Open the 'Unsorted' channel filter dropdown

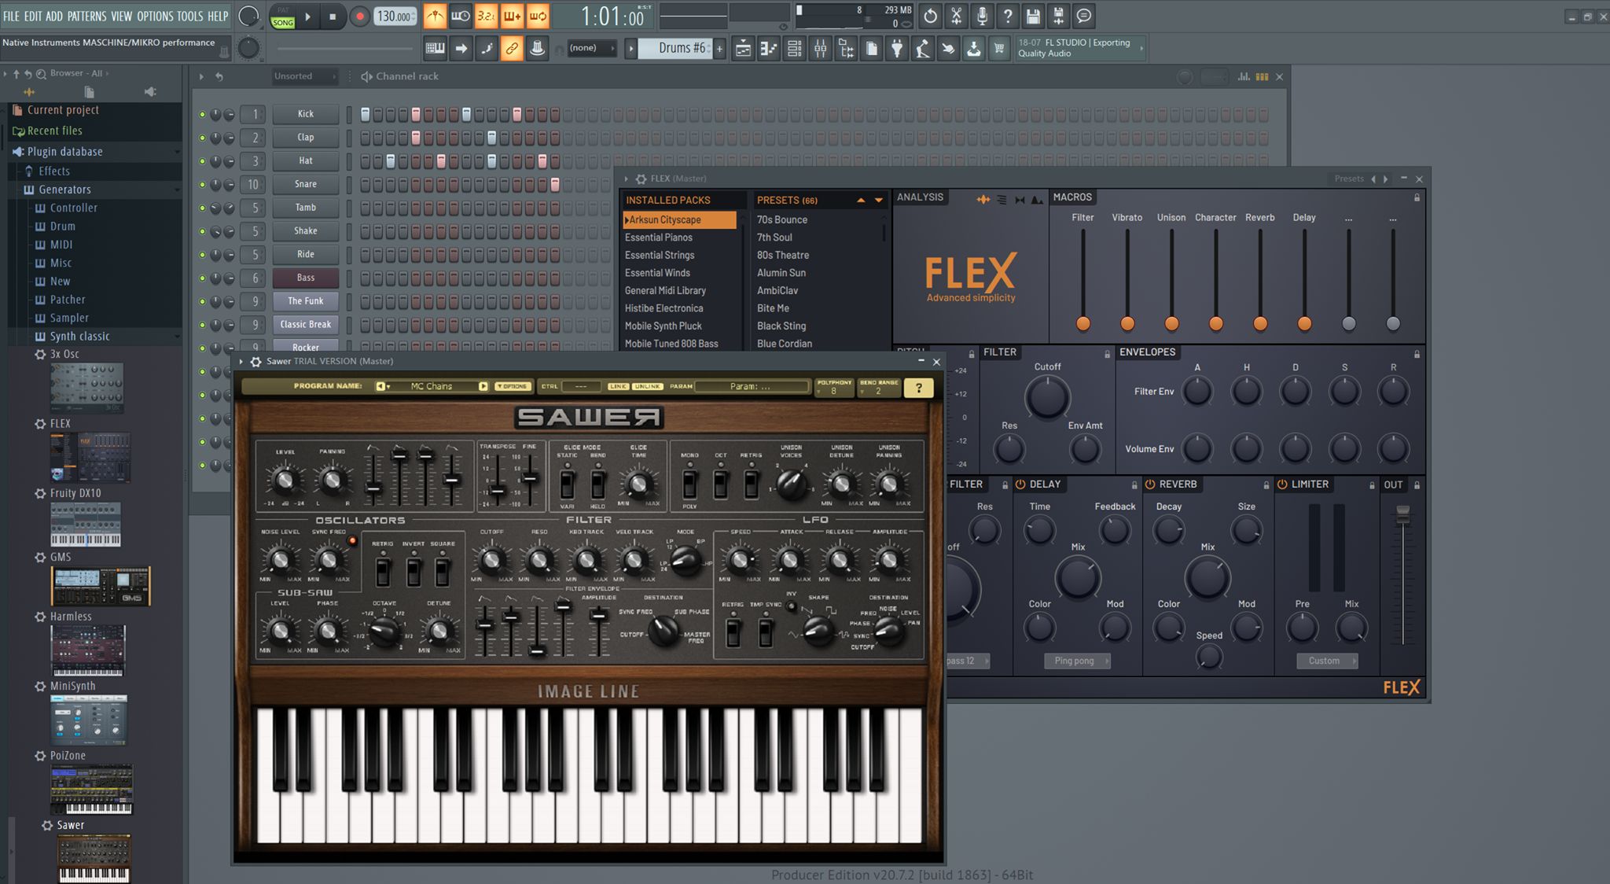coord(304,76)
